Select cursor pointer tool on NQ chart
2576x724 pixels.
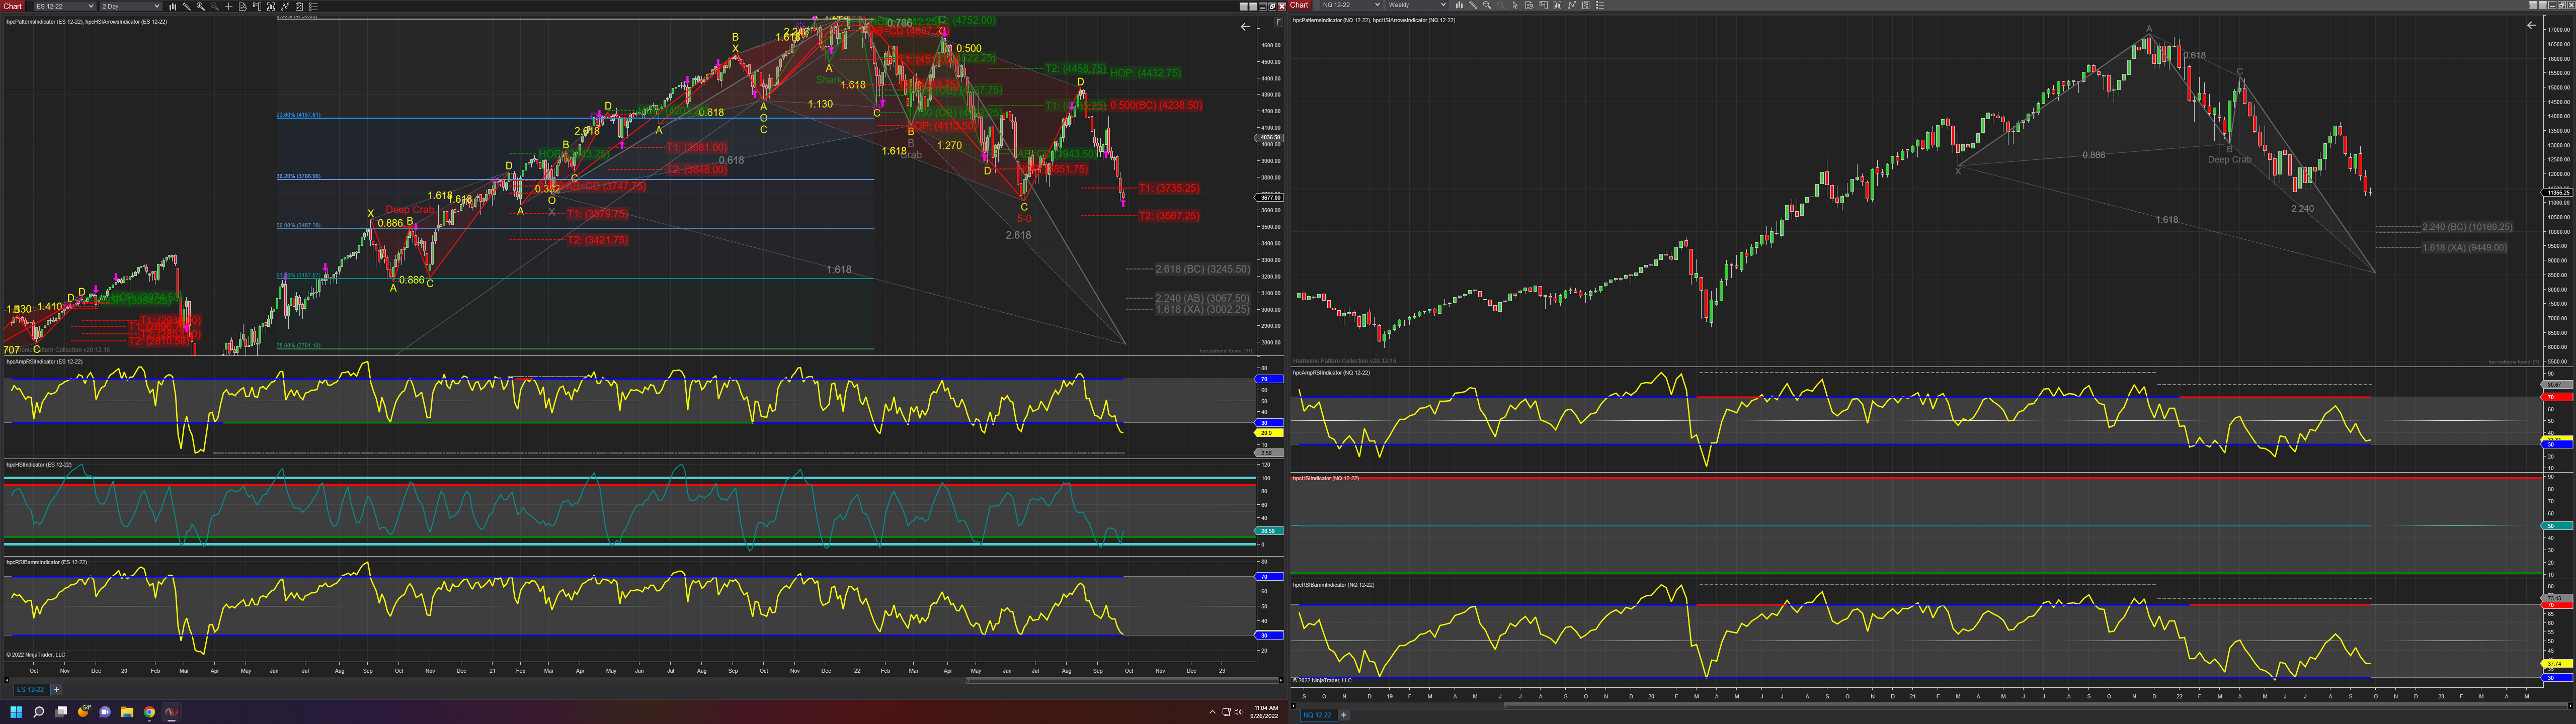(x=1515, y=5)
